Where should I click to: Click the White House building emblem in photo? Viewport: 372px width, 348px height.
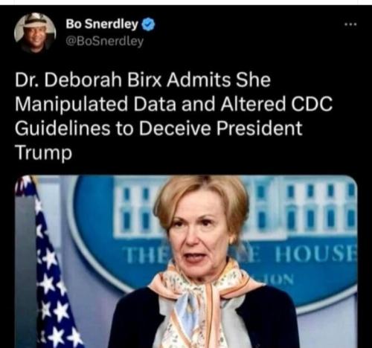point(237,208)
